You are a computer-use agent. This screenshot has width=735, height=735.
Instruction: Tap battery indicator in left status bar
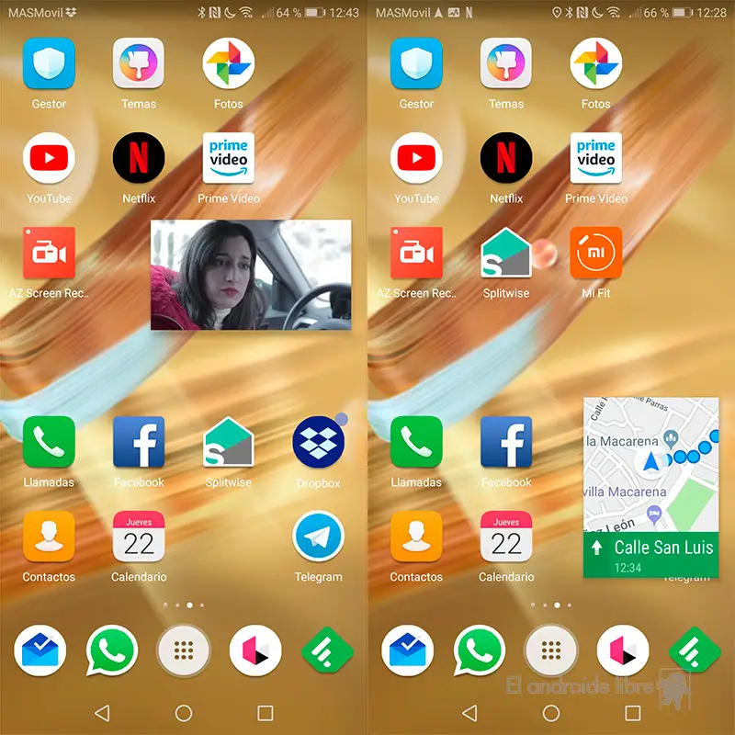[314, 13]
